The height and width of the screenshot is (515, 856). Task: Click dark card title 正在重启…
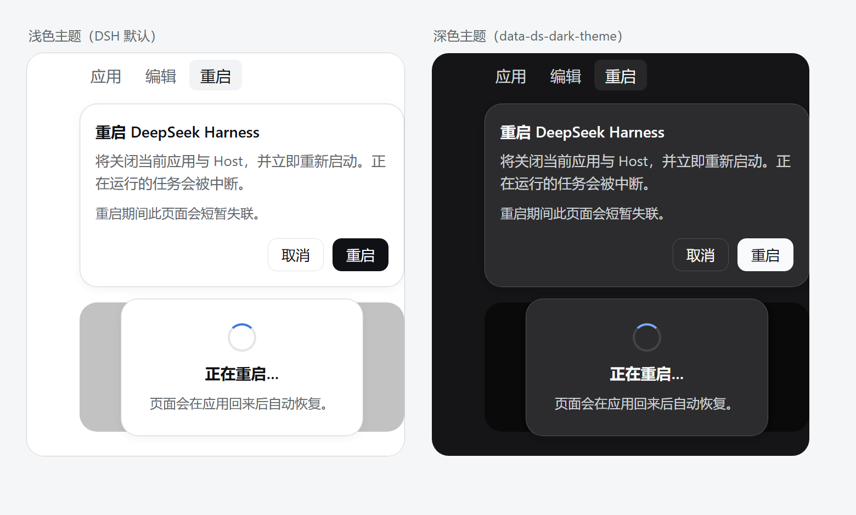point(647,374)
